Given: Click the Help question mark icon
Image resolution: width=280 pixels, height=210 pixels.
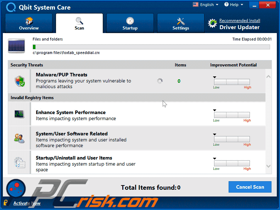Looking at the screenshot, I should point(226,5).
